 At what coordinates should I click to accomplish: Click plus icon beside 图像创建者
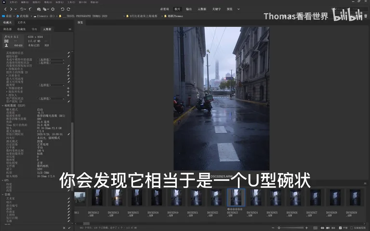[68, 88]
